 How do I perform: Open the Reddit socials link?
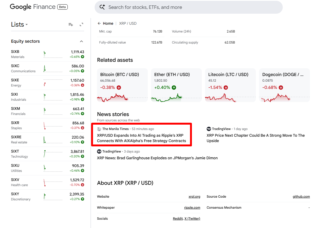click(178, 219)
